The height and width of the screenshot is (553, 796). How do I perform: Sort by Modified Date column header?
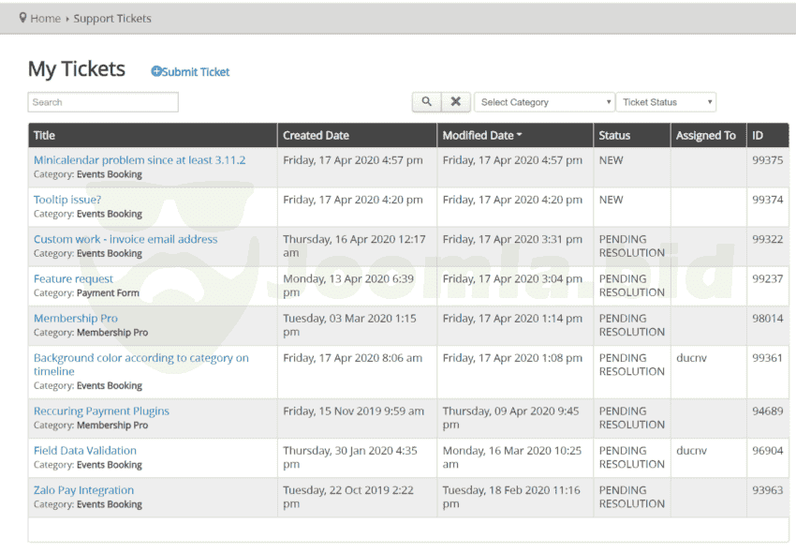pyautogui.click(x=482, y=136)
